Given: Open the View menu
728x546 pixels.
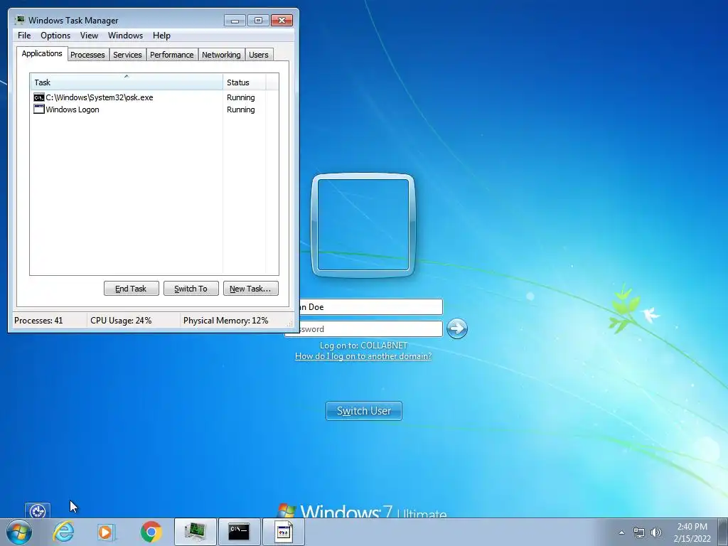Looking at the screenshot, I should [89, 36].
